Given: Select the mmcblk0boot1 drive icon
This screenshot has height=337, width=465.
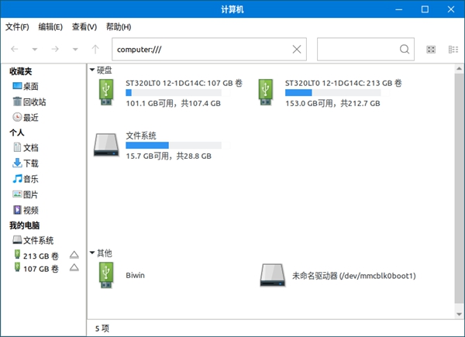Looking at the screenshot, I should click(273, 275).
